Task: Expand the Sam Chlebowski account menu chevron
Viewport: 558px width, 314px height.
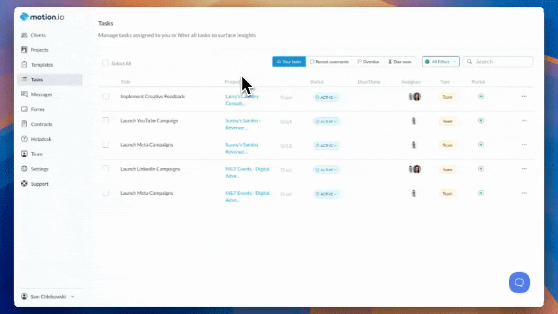Action: coord(73,296)
